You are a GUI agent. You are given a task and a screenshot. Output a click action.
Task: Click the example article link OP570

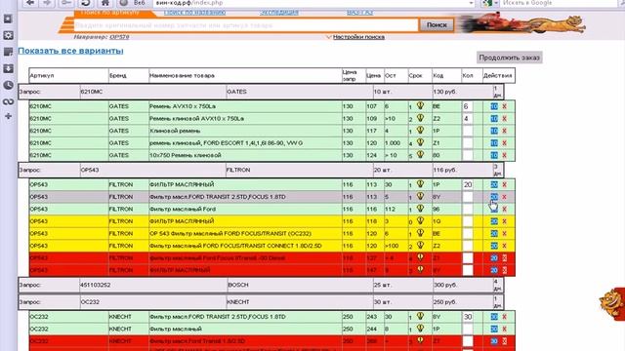(x=119, y=37)
